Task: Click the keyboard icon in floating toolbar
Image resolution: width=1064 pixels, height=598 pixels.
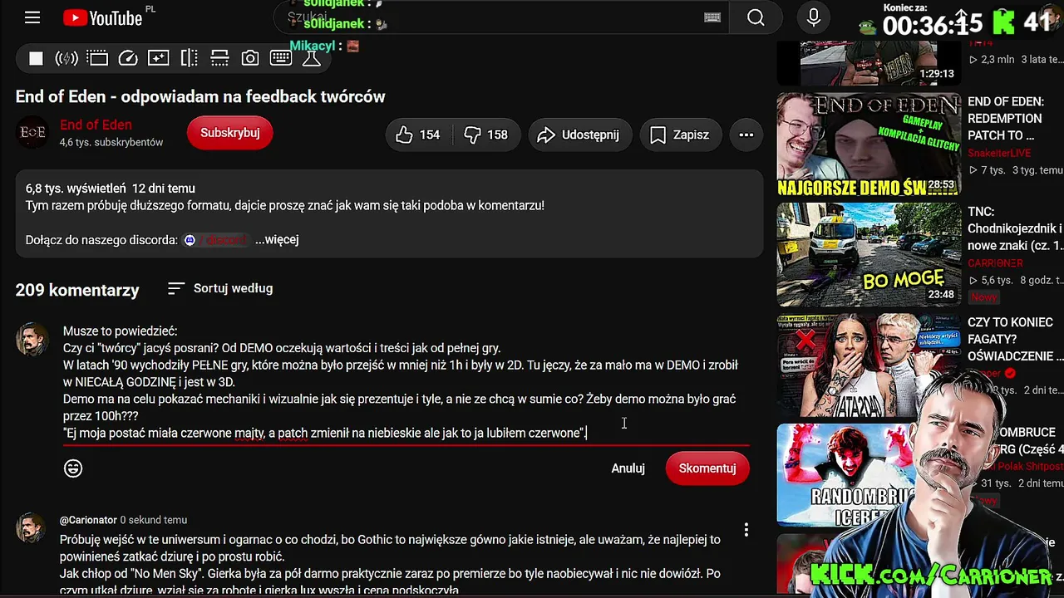Action: tap(281, 58)
